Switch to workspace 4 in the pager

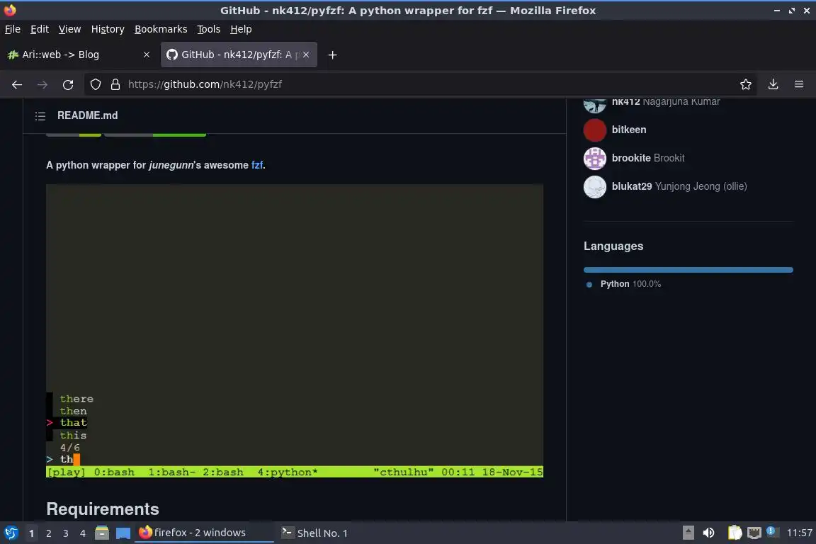(83, 533)
